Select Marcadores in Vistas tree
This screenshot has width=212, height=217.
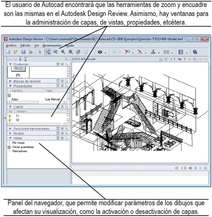coord(20,151)
